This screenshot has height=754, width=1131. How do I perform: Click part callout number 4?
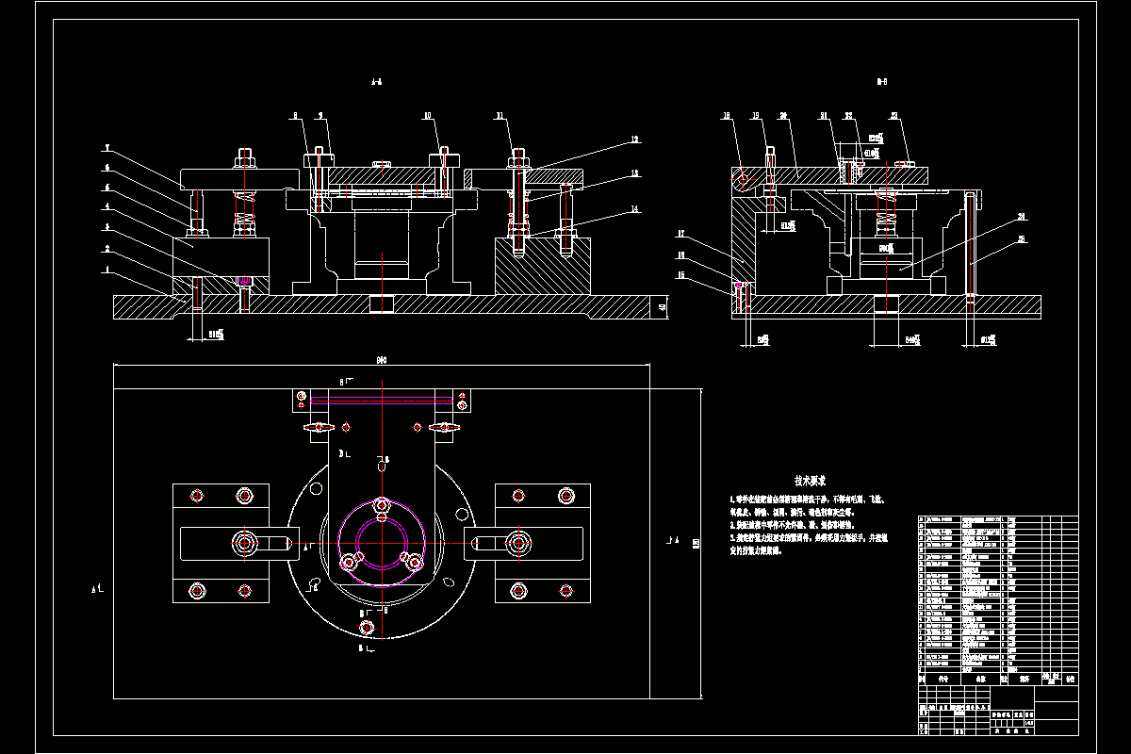click(107, 206)
